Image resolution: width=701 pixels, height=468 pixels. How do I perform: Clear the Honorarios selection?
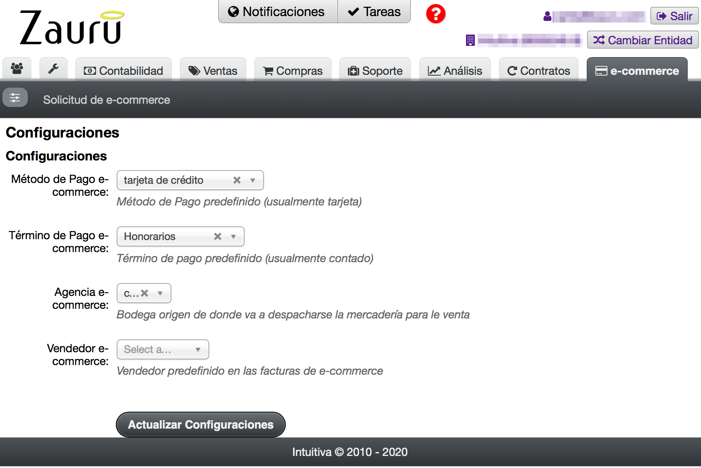[218, 236]
